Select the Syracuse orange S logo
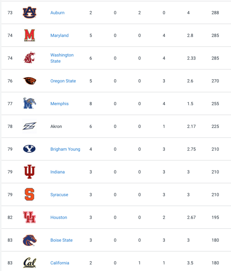 (x=29, y=195)
